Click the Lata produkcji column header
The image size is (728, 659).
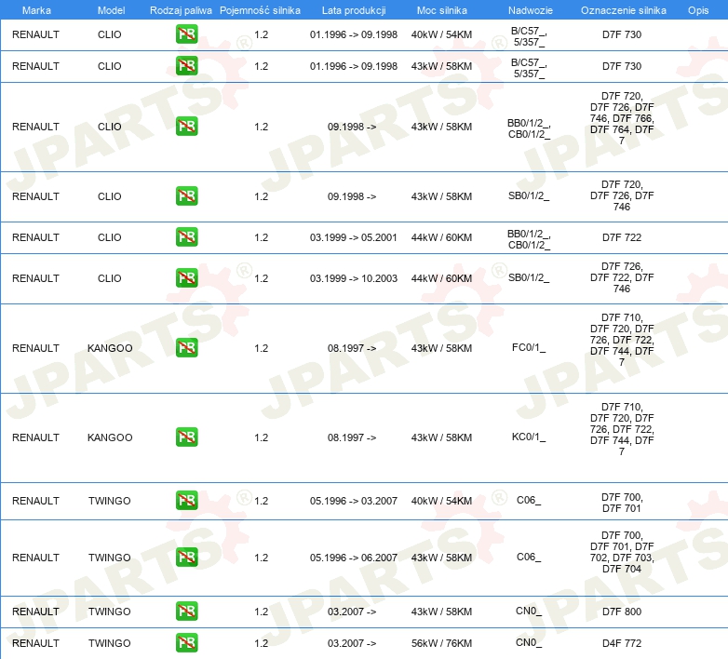(x=354, y=10)
